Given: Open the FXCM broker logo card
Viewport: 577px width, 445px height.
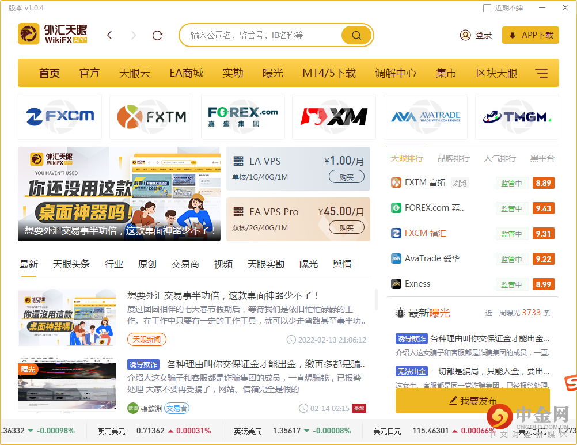Looking at the screenshot, I should pos(60,117).
